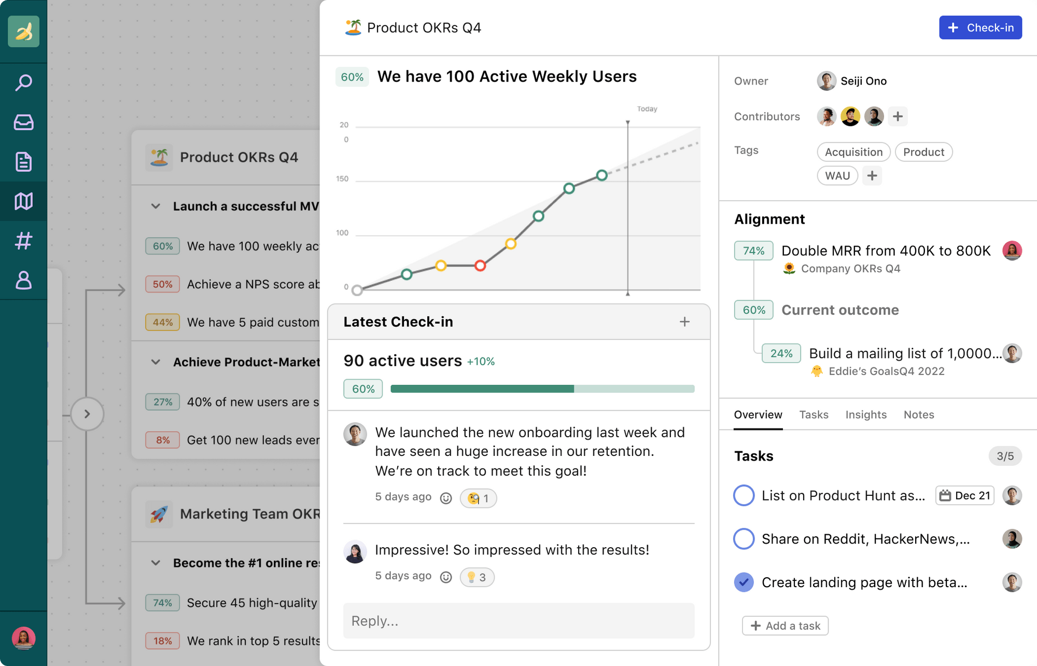Viewport: 1037px width, 666px height.
Task: Uncheck 'Create landing page with beta' task
Action: tap(744, 582)
